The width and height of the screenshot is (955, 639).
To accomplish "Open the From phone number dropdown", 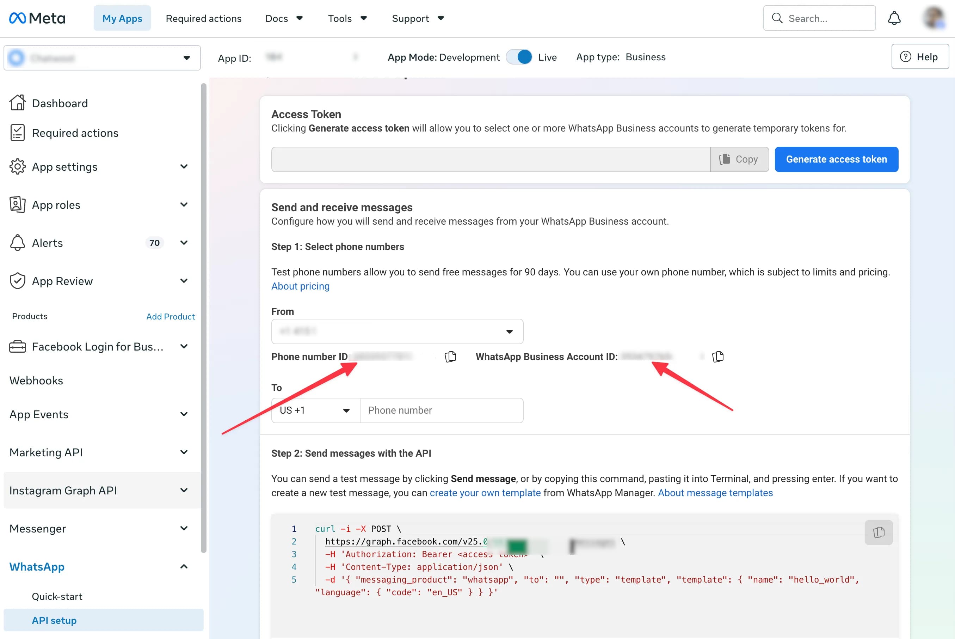I will (397, 331).
